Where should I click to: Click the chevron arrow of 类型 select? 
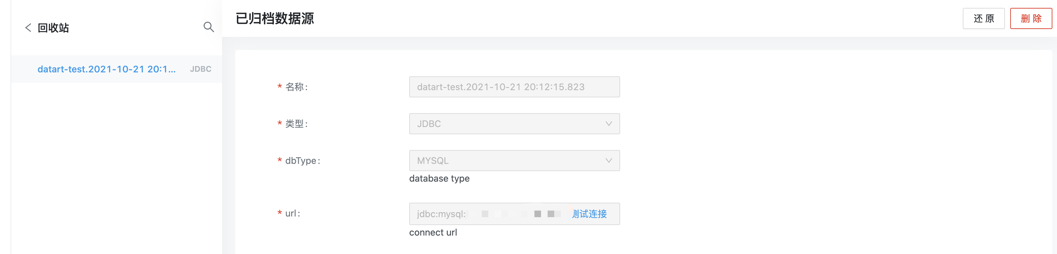click(x=609, y=124)
